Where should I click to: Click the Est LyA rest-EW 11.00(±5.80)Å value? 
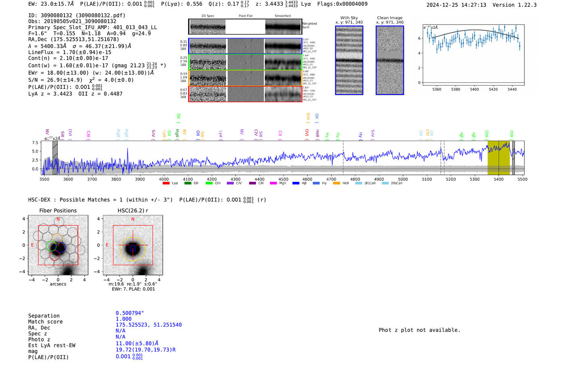[137, 343]
